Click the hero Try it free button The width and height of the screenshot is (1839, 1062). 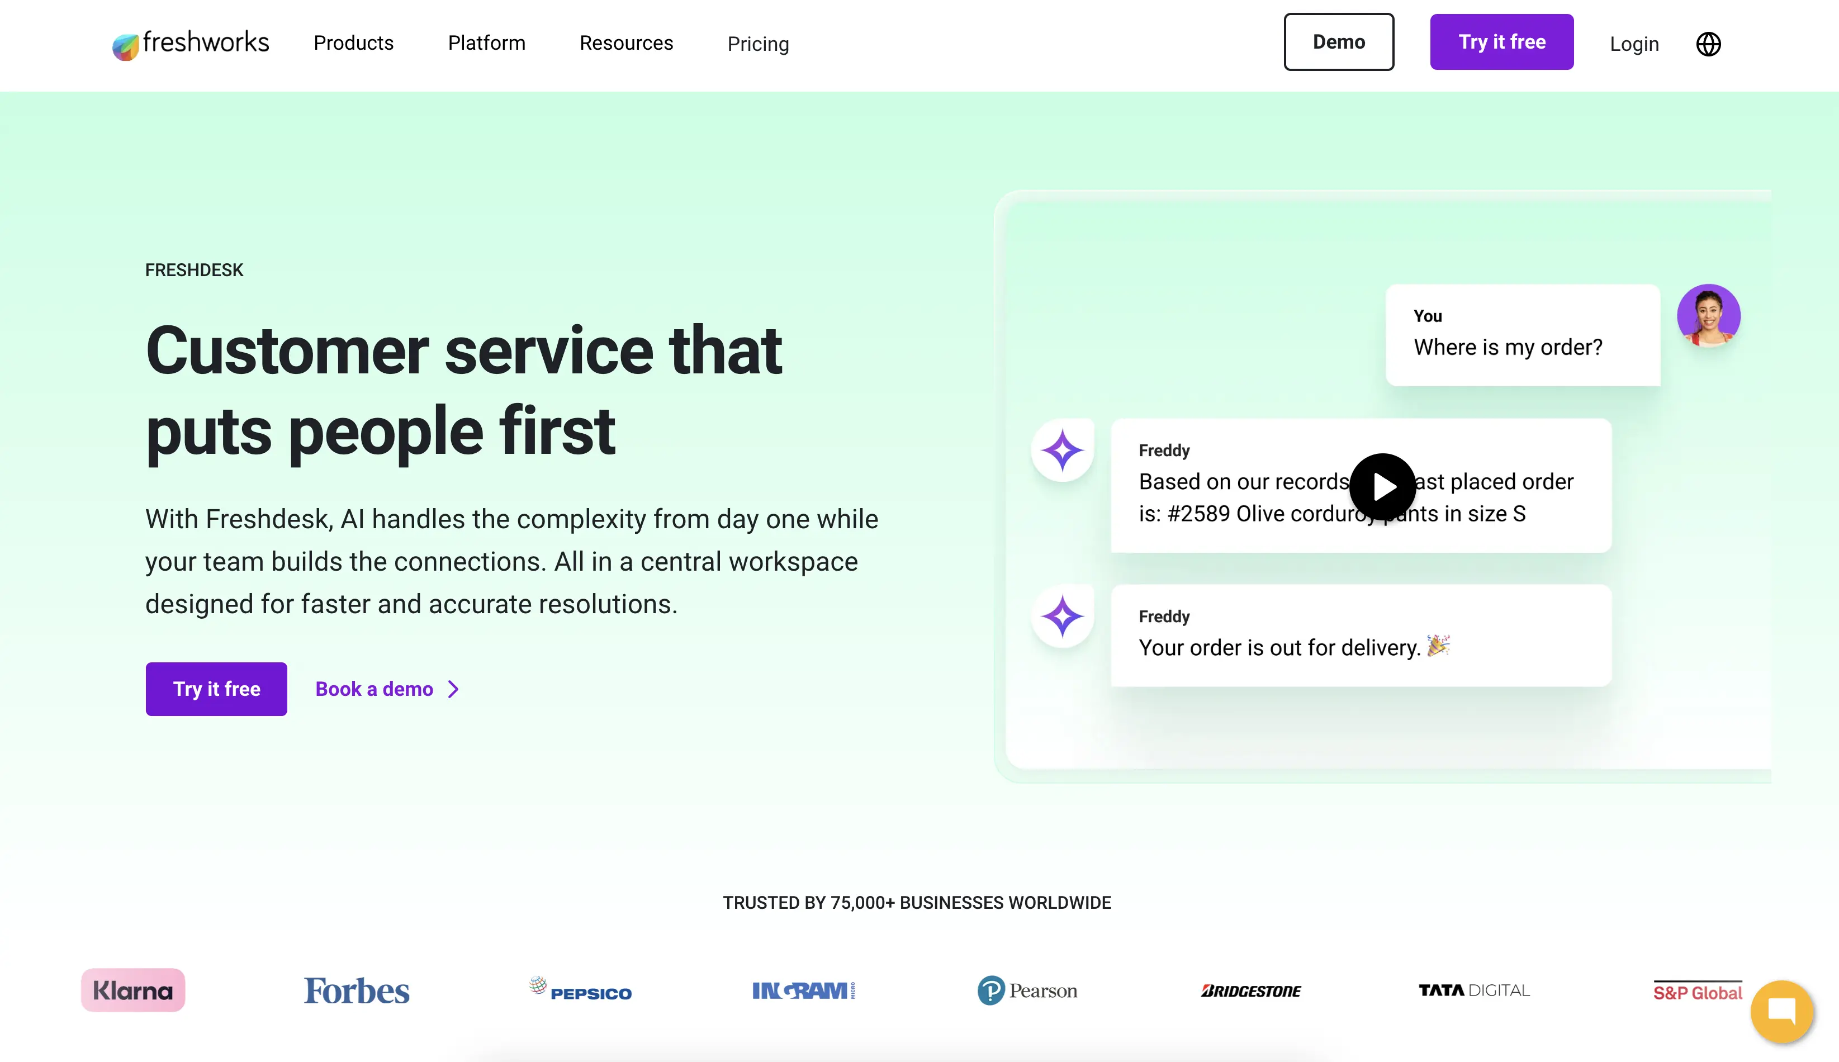click(216, 689)
